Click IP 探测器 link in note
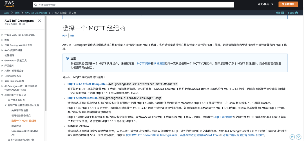 [x=159, y=63]
